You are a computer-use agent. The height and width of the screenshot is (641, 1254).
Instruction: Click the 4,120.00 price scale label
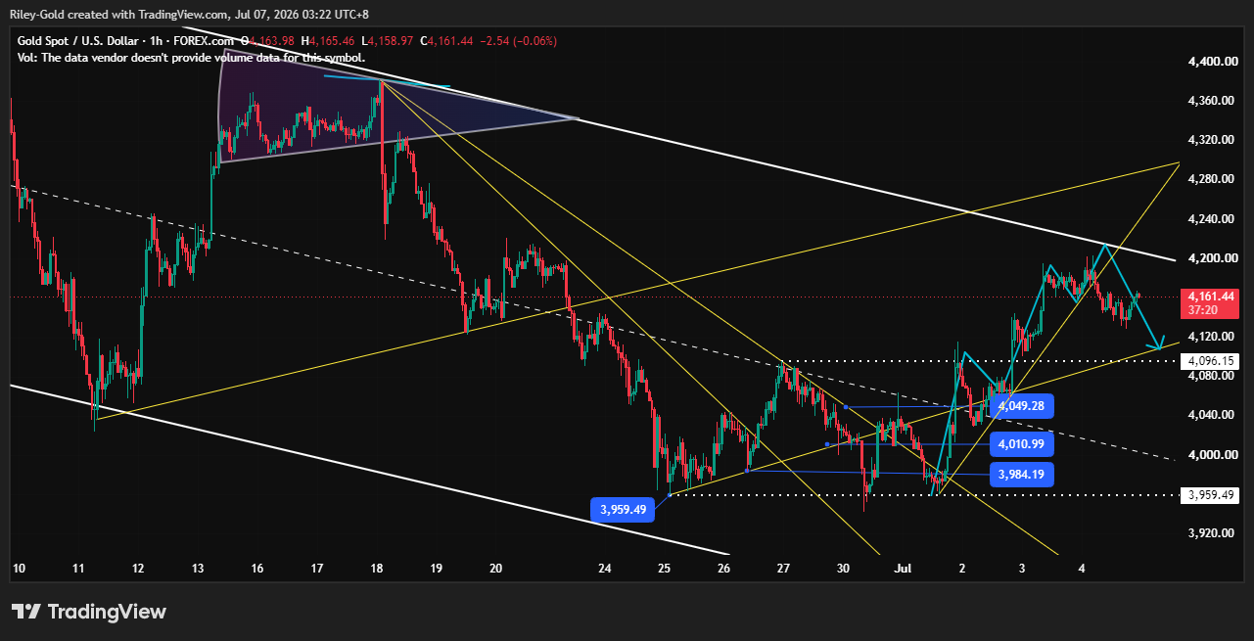1212,337
